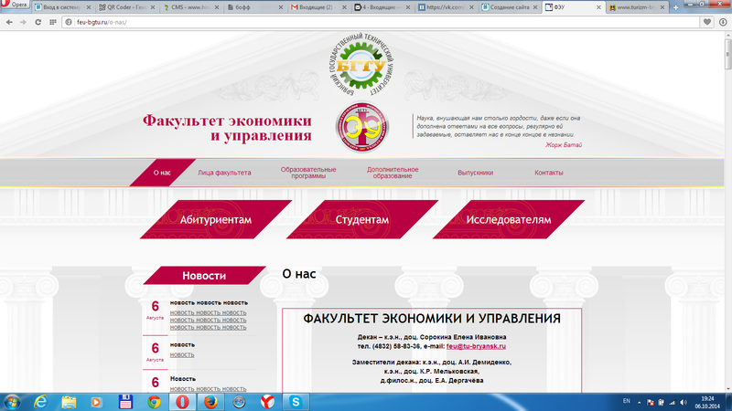Open a new tab with plus button
This screenshot has width=732, height=411.
[x=675, y=7]
